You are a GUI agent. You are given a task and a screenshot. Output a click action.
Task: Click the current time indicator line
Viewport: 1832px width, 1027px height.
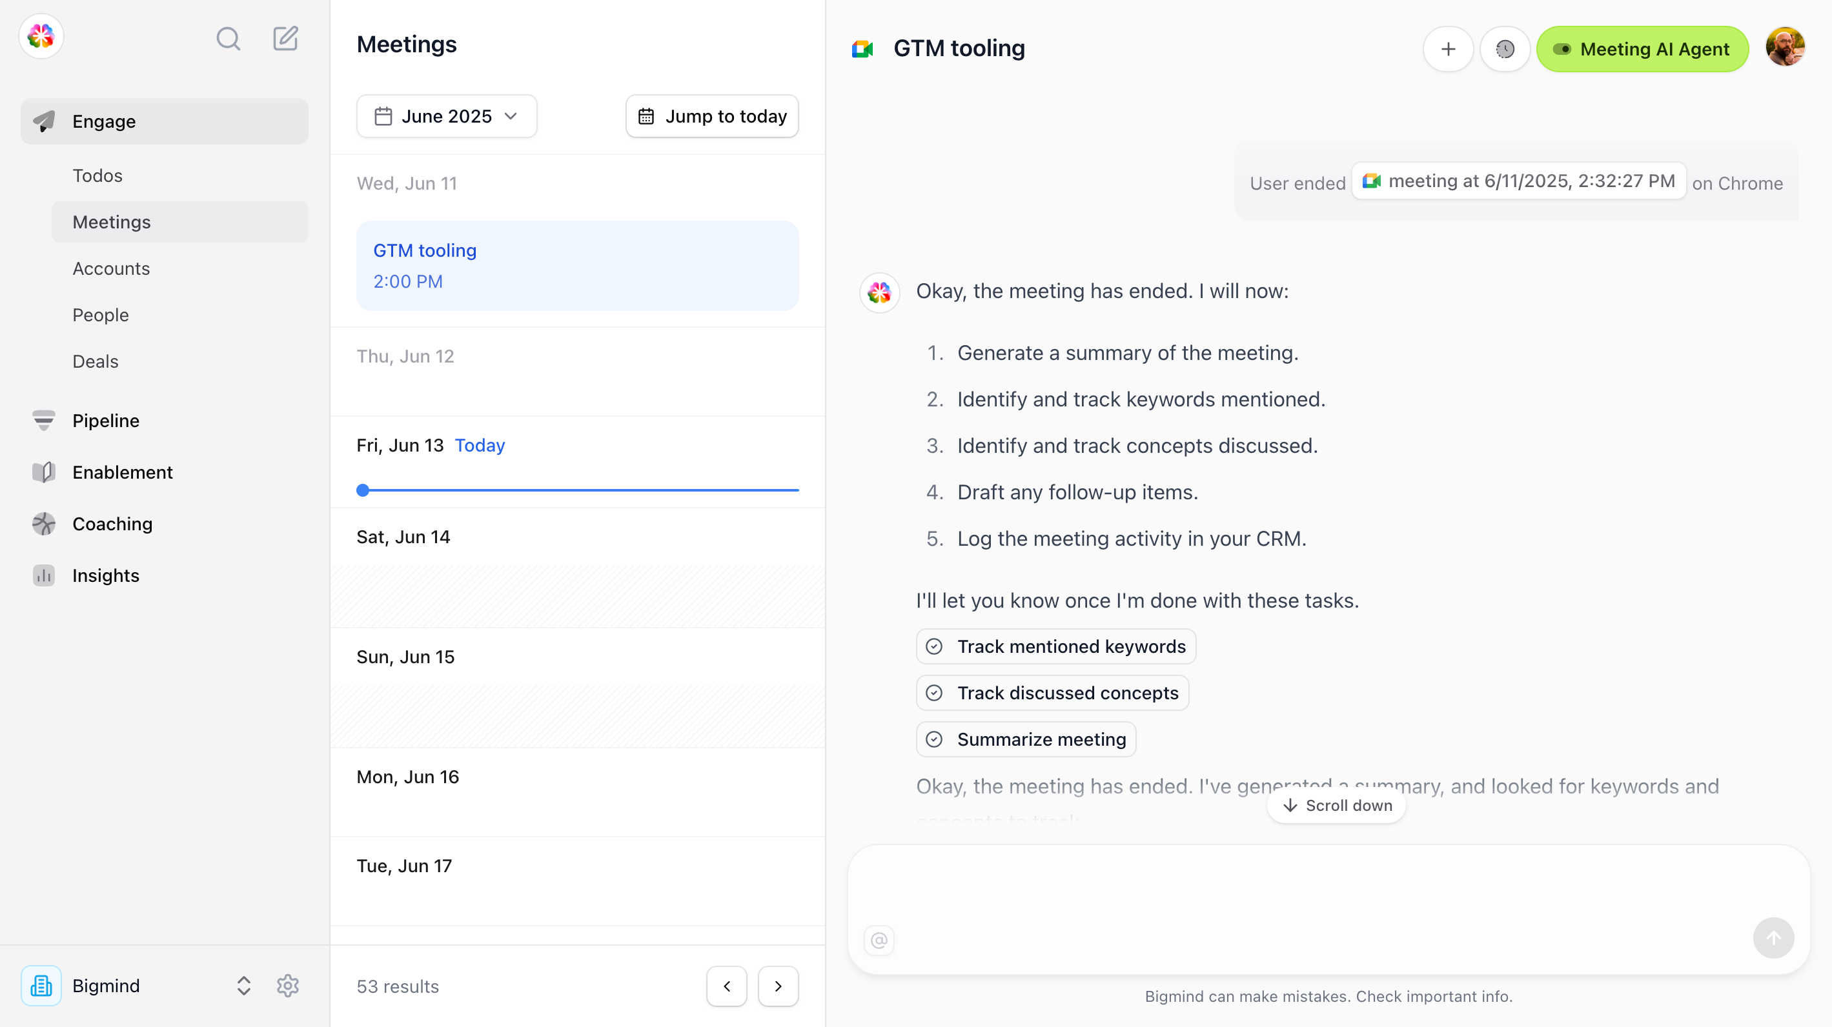pos(578,490)
